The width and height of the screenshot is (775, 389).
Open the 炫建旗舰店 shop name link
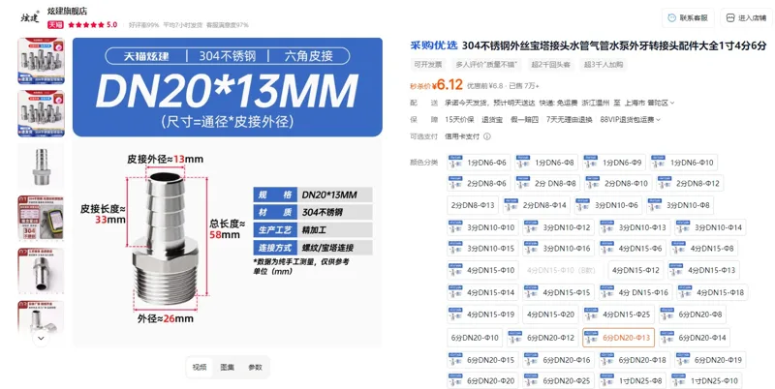pos(67,11)
